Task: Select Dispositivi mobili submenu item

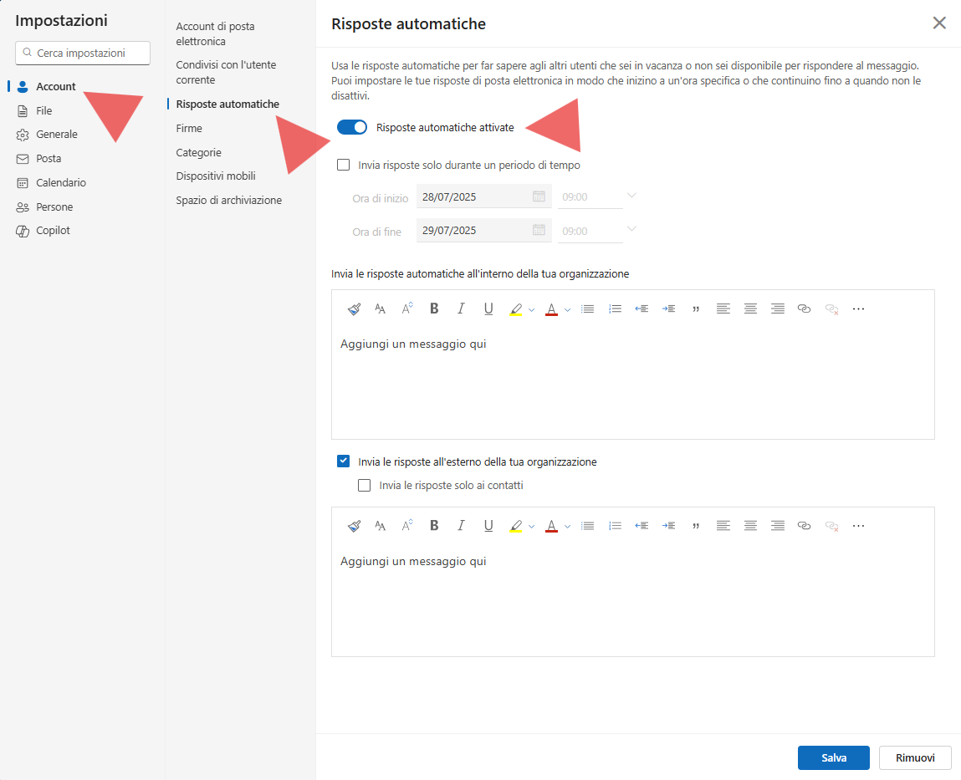Action: coord(216,176)
